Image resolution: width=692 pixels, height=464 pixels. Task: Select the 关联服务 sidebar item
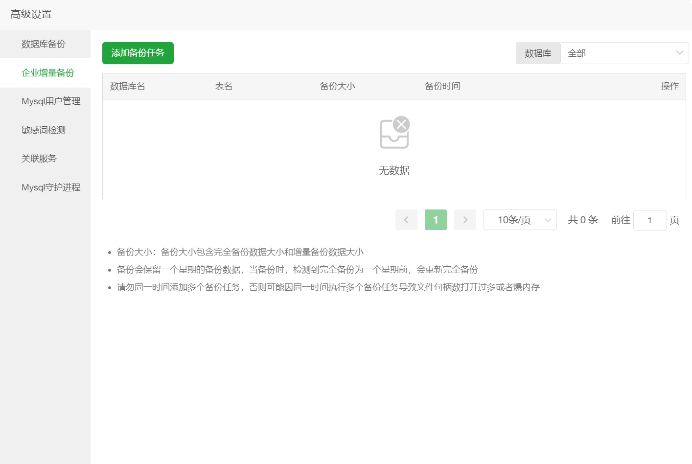click(38, 158)
